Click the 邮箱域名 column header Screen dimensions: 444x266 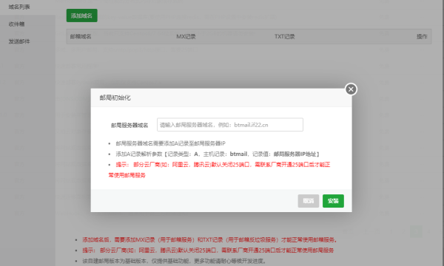(x=81, y=36)
